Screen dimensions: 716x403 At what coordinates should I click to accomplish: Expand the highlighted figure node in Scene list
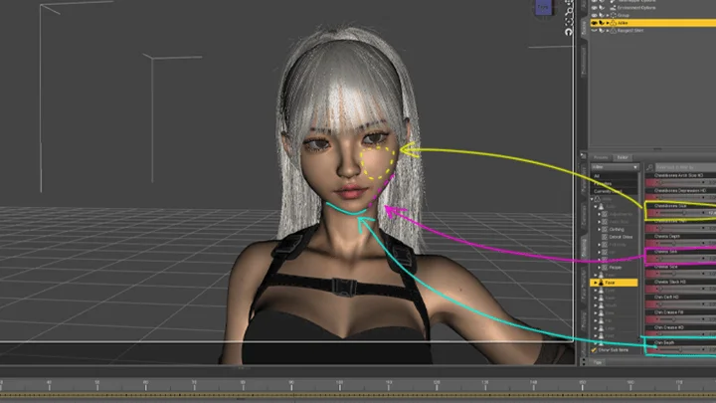[608, 23]
